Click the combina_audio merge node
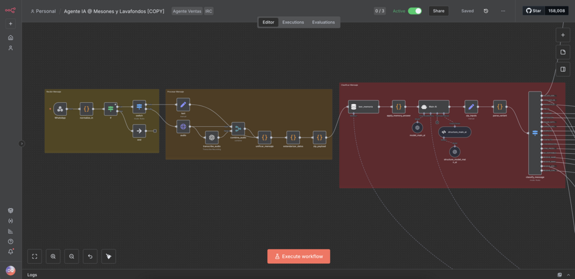575x279 pixels. pos(238,128)
